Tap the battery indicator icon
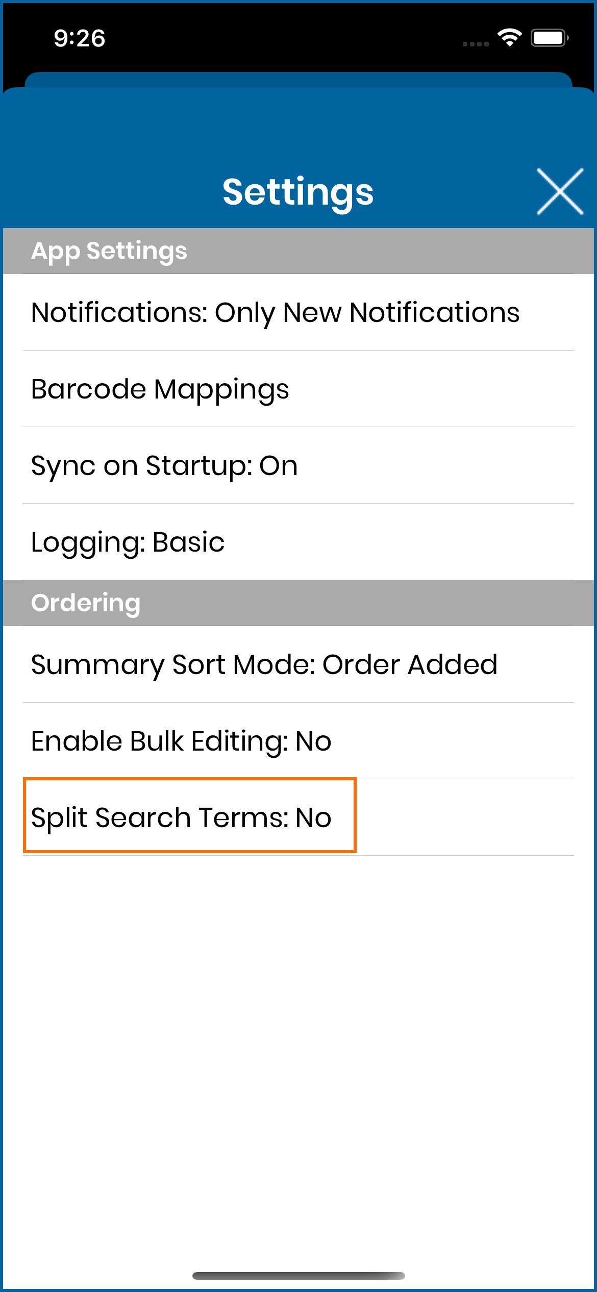The height and width of the screenshot is (1292, 597). point(550,38)
